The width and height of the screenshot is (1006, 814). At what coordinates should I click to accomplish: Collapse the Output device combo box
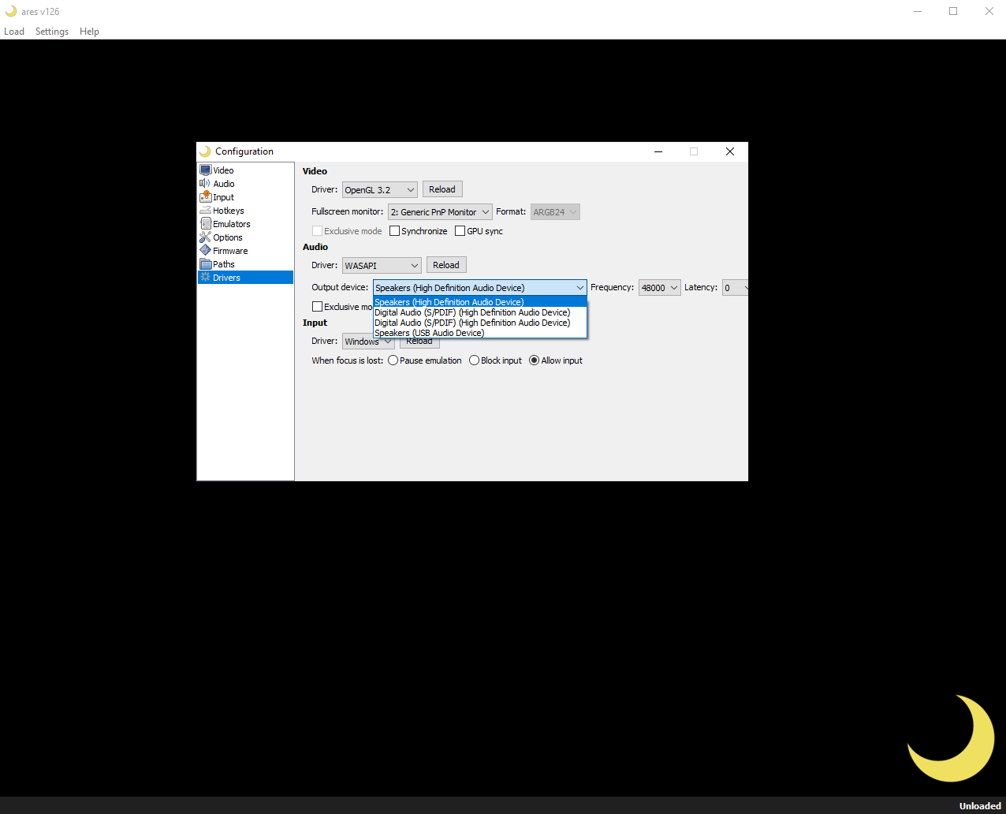click(480, 288)
